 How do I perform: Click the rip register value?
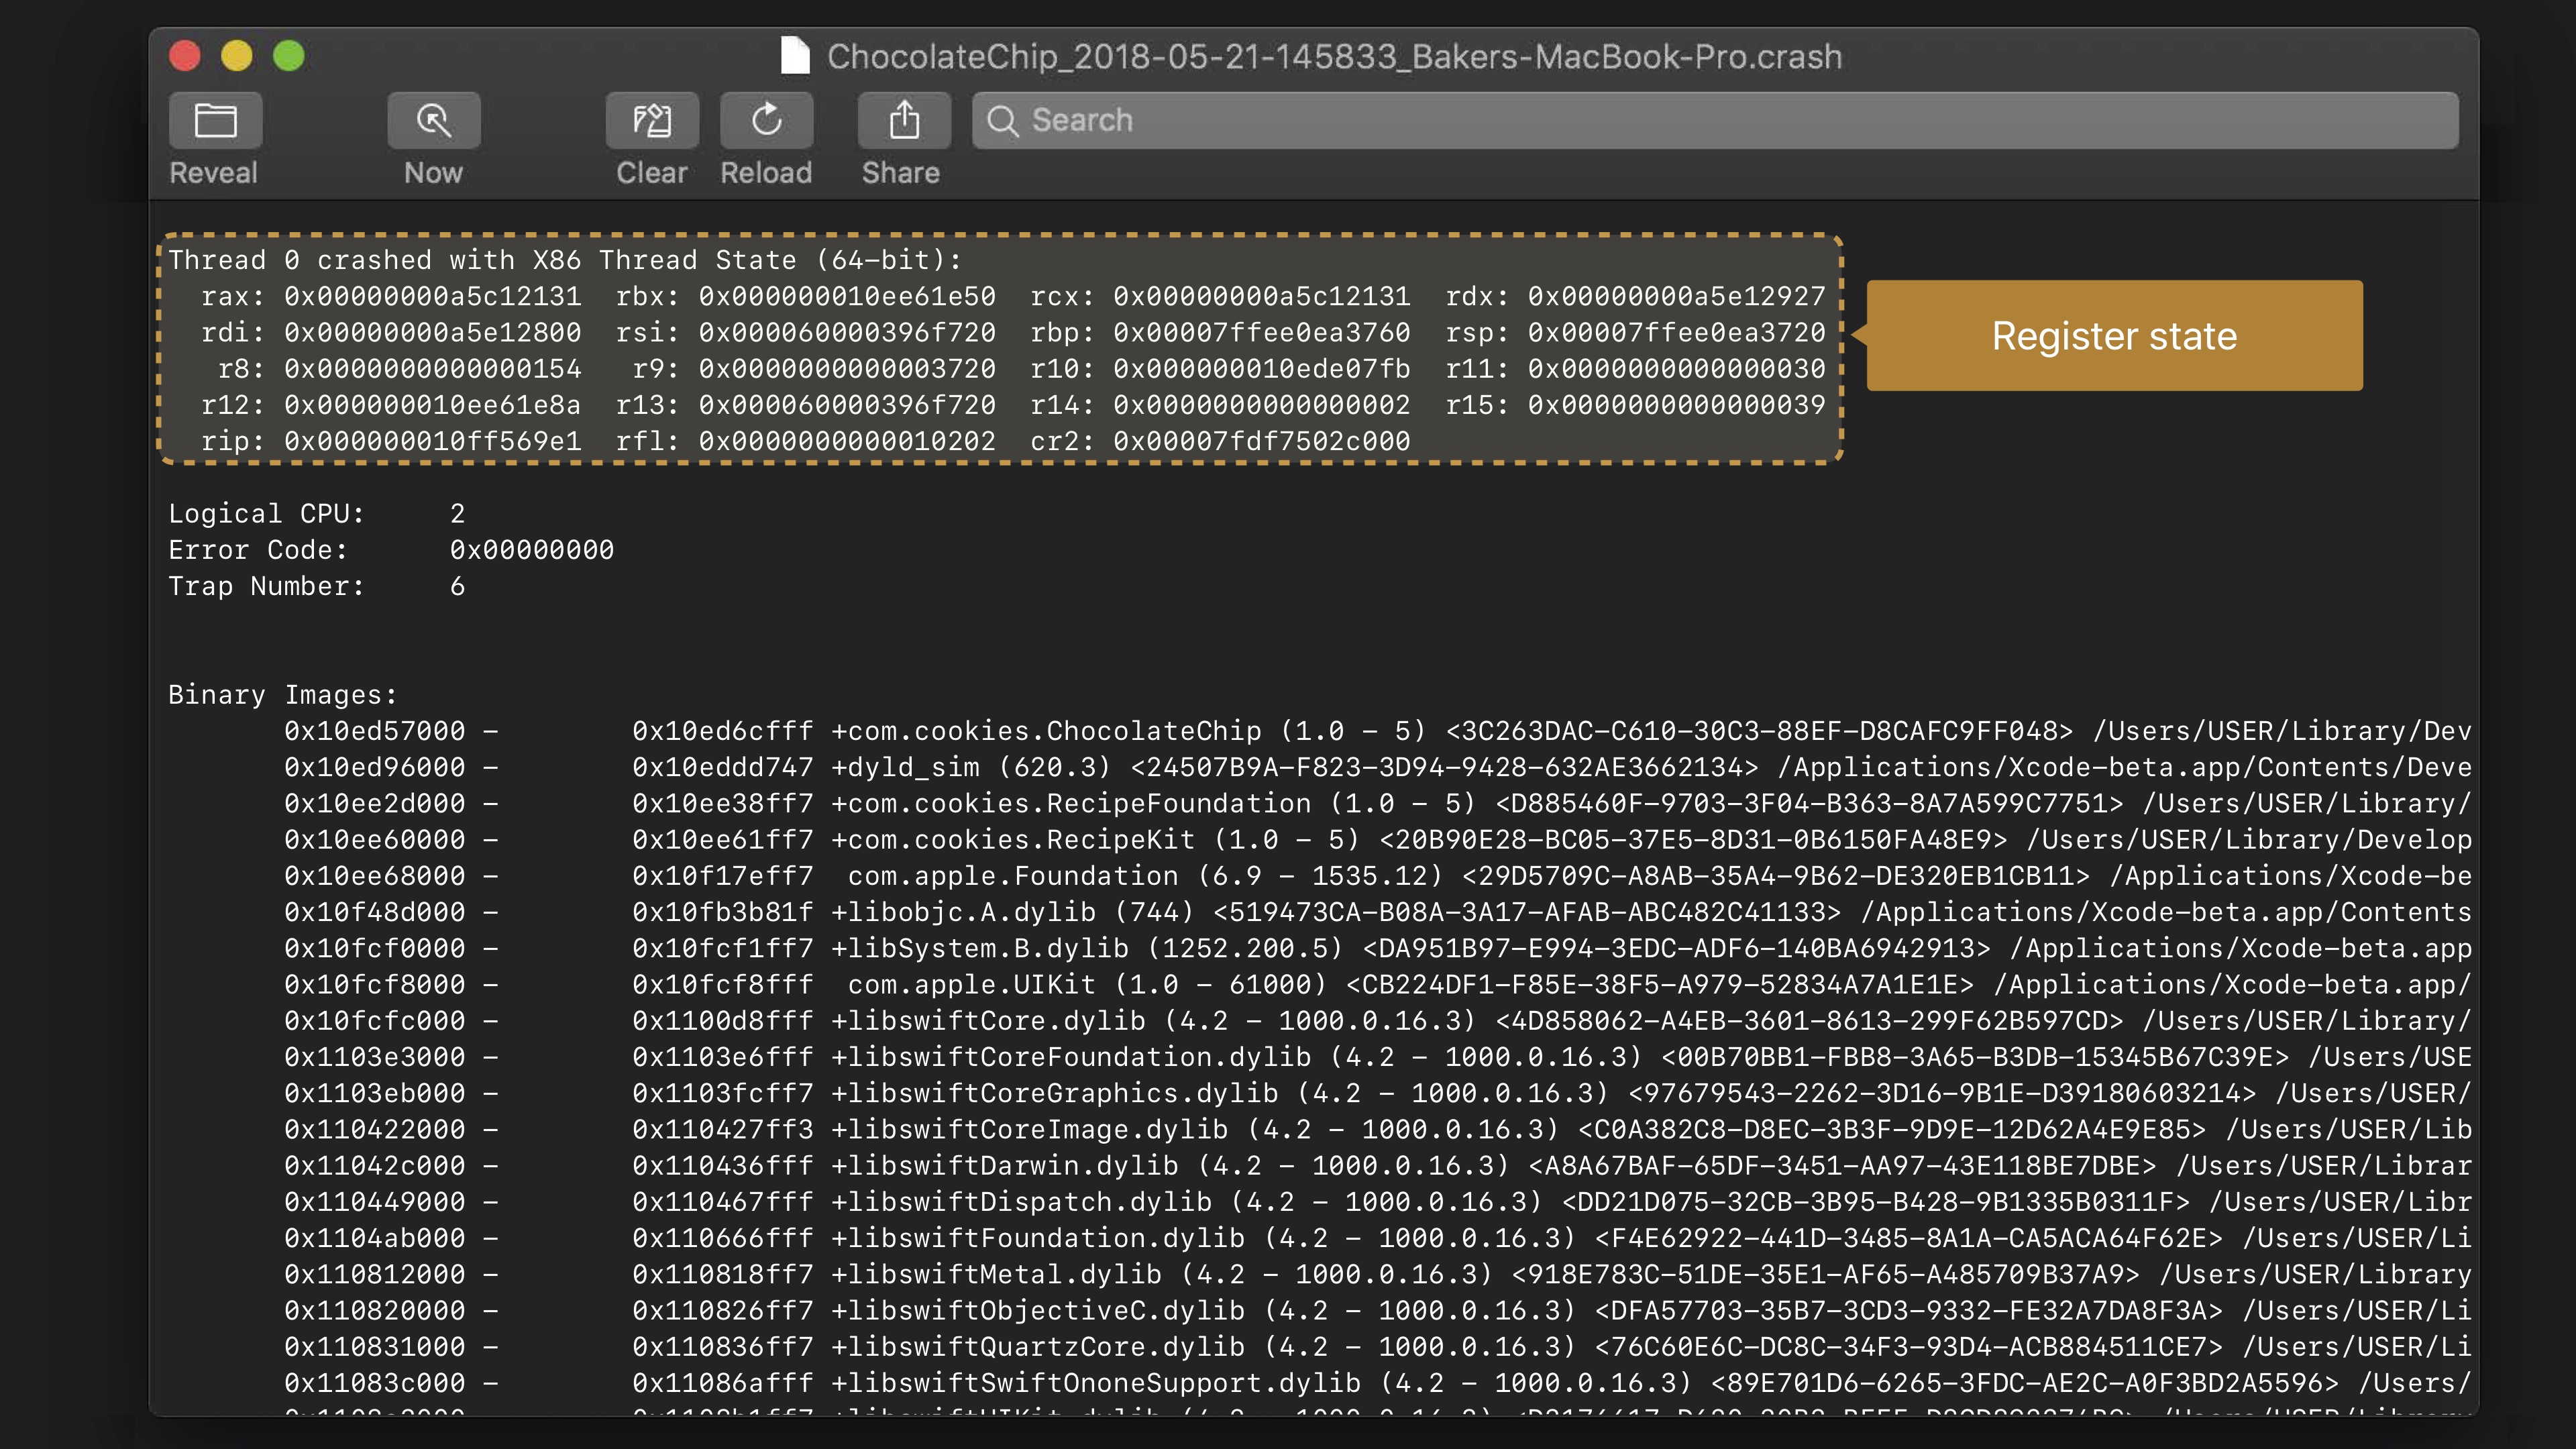pyautogui.click(x=432, y=441)
